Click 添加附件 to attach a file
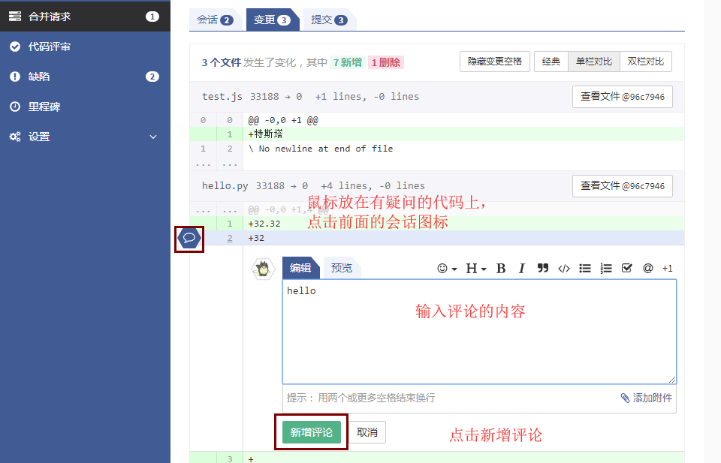Image resolution: width=721 pixels, height=463 pixels. click(x=647, y=398)
